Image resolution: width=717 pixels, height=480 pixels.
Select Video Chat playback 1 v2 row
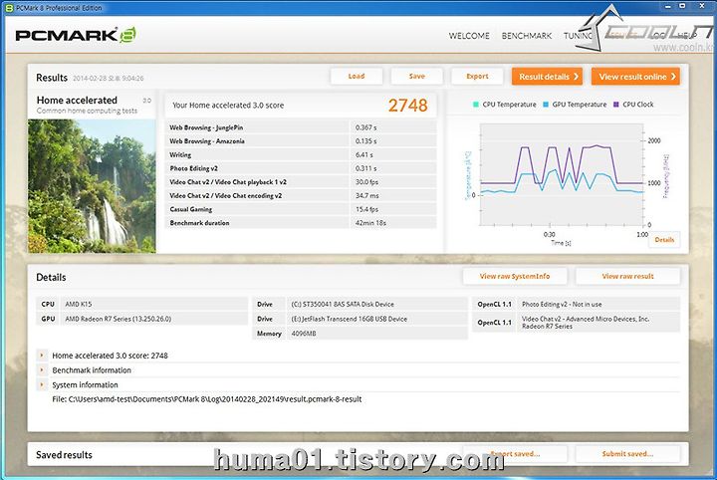[x=301, y=182]
